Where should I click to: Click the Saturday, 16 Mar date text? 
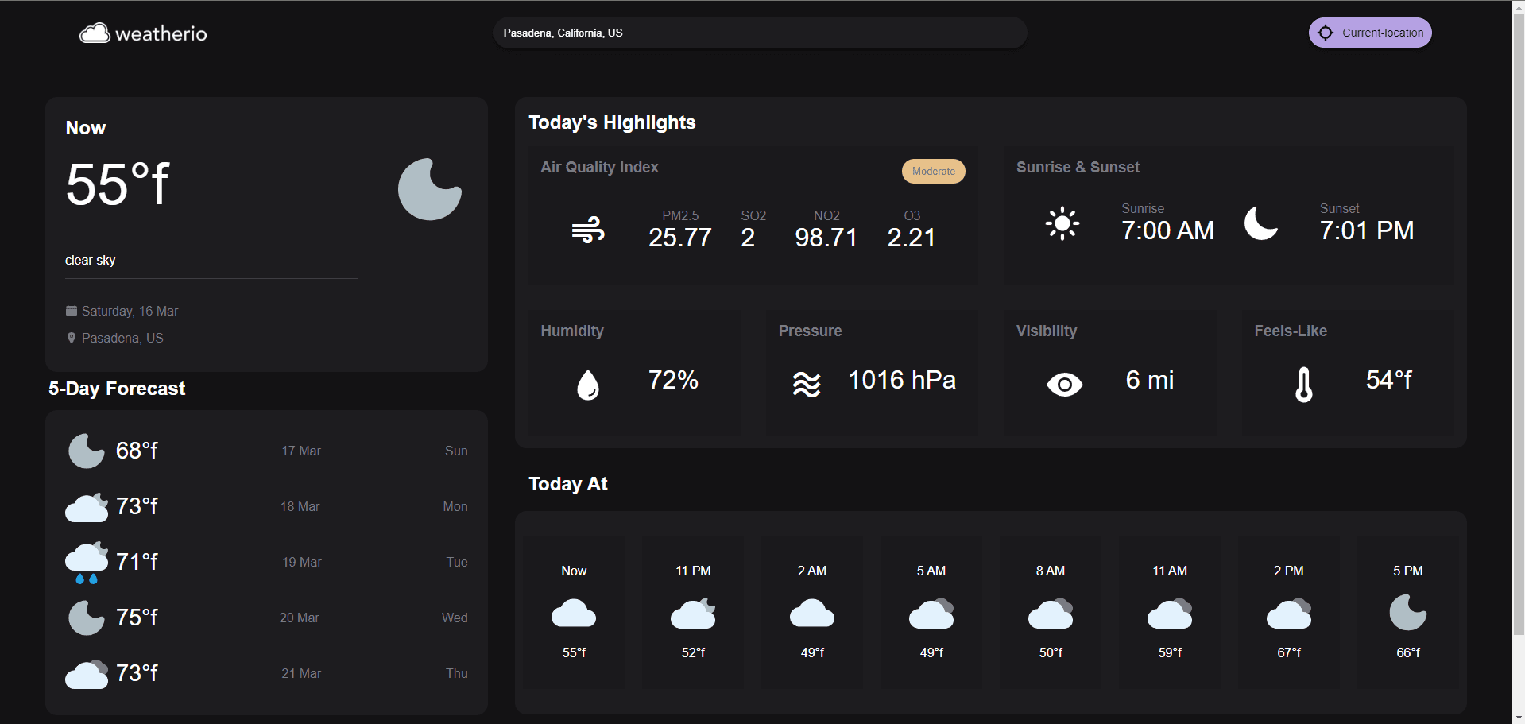[x=130, y=311]
